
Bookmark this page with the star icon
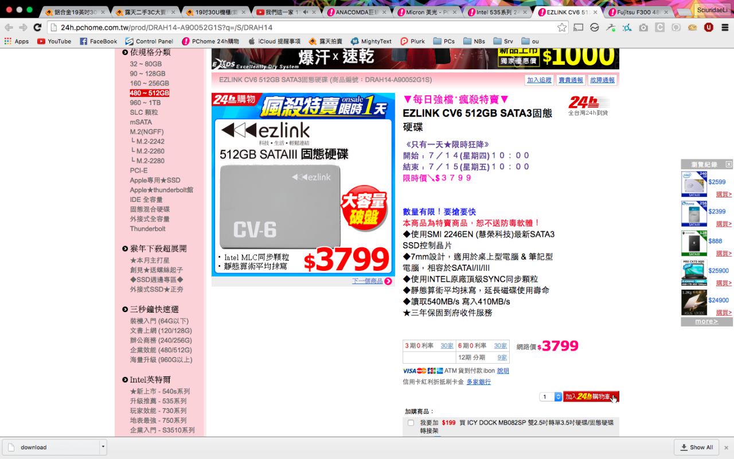[562, 27]
